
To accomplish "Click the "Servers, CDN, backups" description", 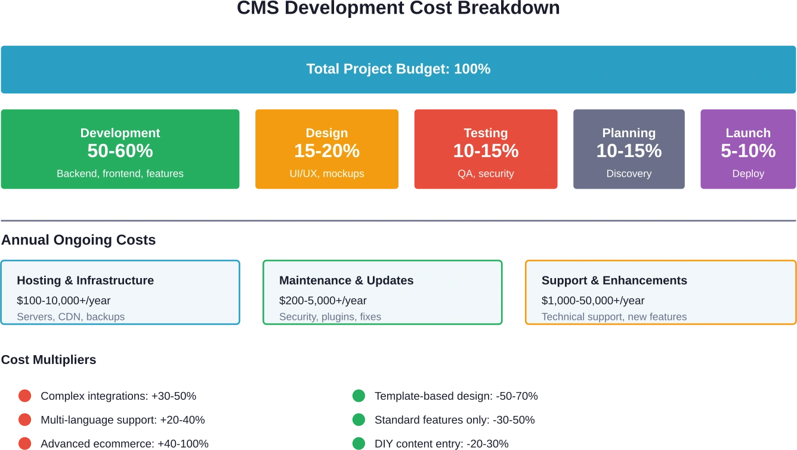I will tap(70, 317).
